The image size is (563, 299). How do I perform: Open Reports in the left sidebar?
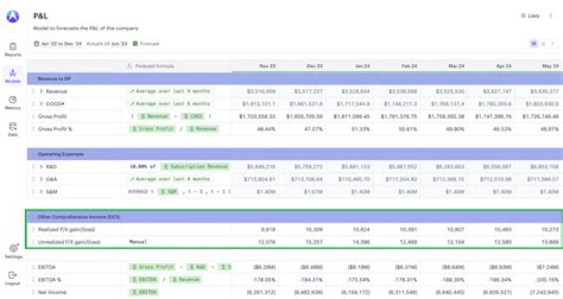[x=13, y=49]
